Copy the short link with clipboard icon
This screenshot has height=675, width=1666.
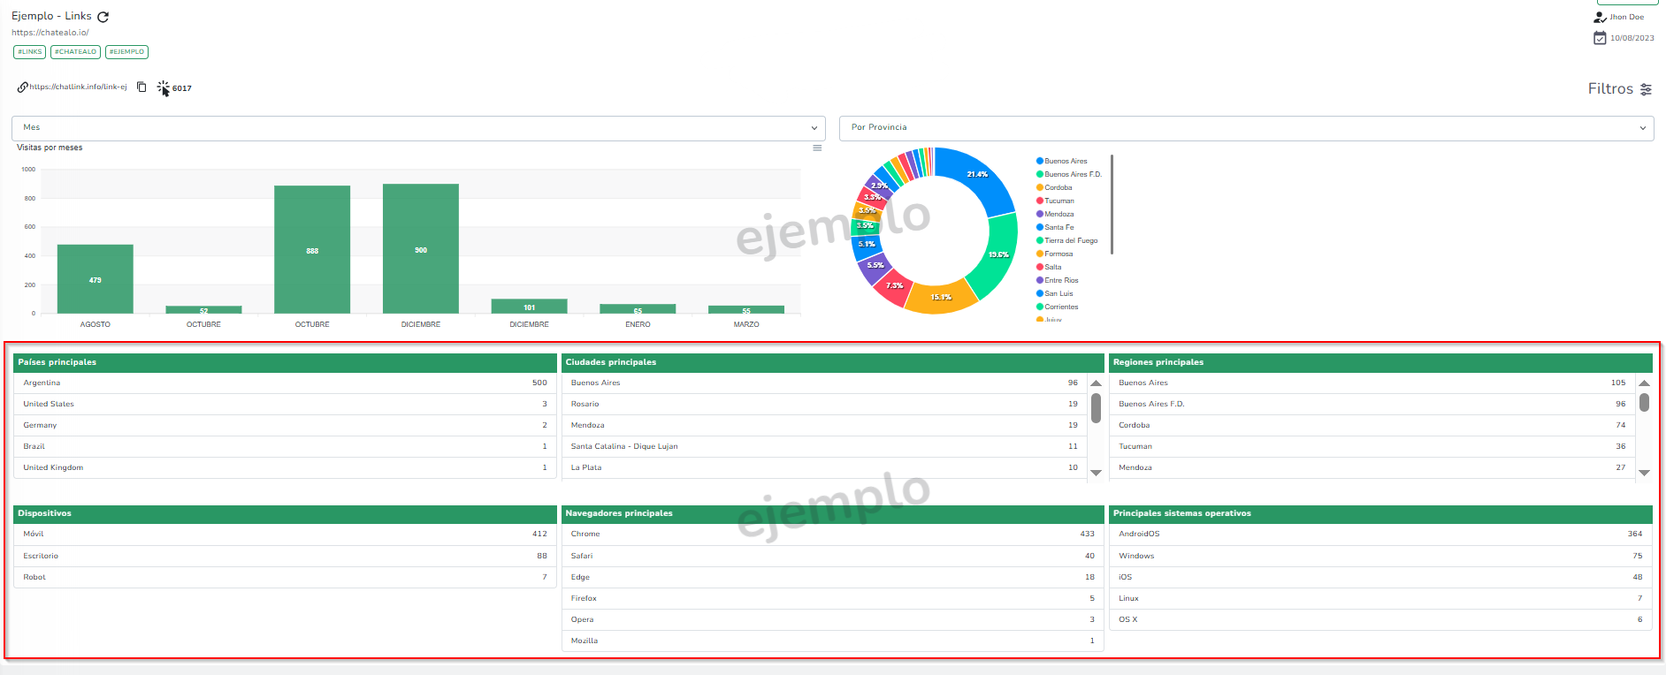[141, 87]
